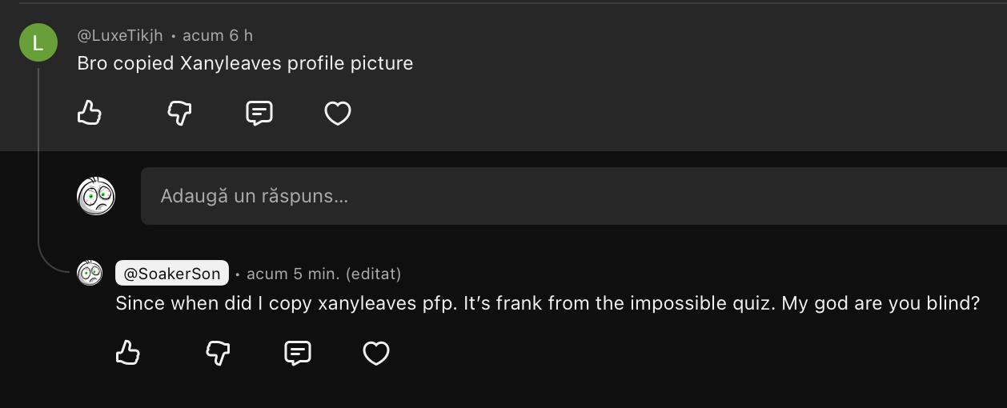The height and width of the screenshot is (408, 1007).
Task: Open the small avatar beside @SoakerSon
Action: [x=90, y=273]
